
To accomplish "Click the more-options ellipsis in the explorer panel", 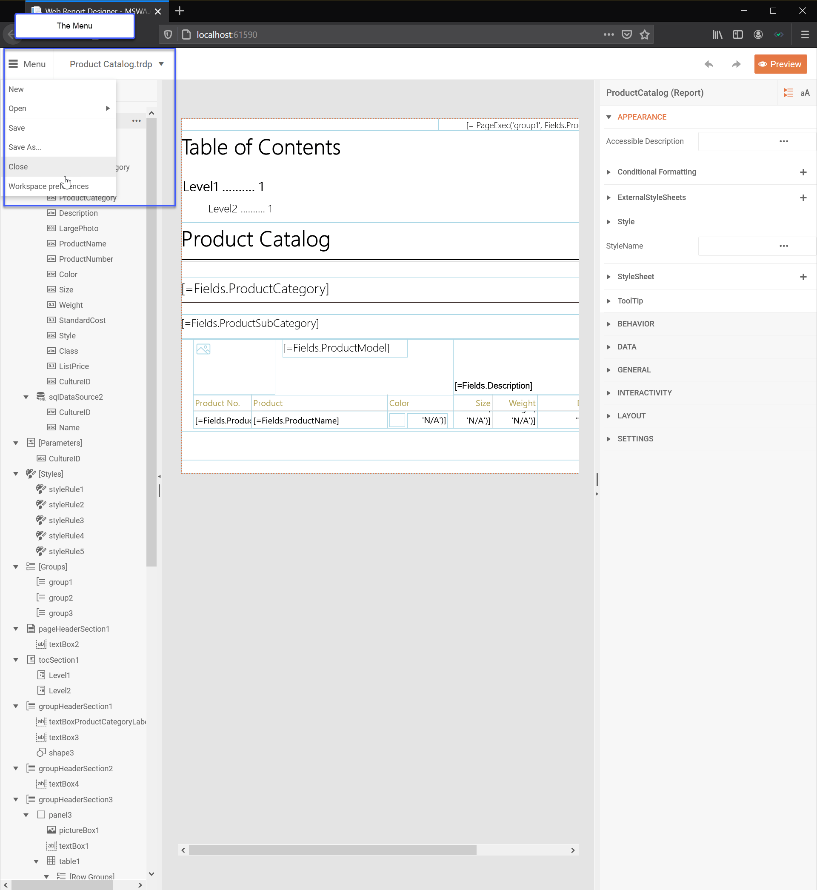I will [x=136, y=121].
